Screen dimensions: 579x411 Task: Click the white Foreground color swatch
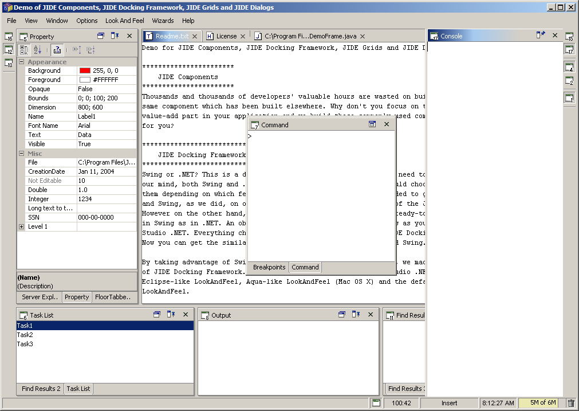(85, 80)
